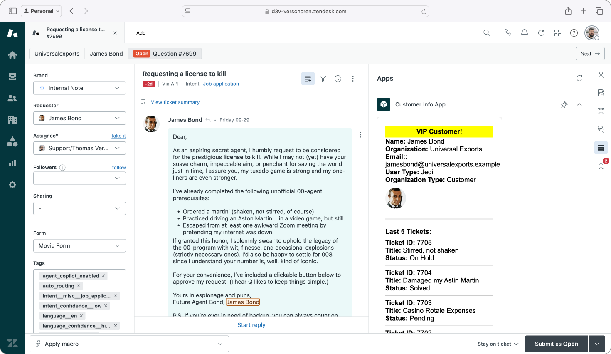The height and width of the screenshot is (354, 611).
Task: Open notifications bell icon
Action: (x=525, y=32)
